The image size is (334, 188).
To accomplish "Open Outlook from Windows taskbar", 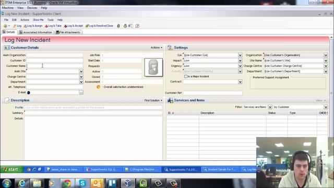I will coord(97,183).
